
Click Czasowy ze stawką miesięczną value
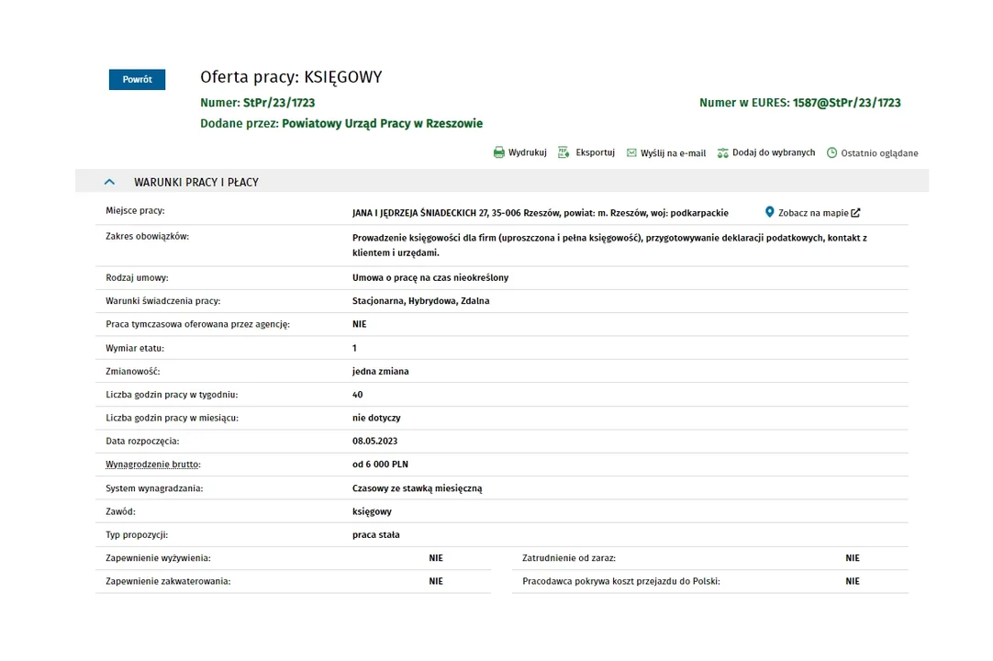tap(418, 488)
